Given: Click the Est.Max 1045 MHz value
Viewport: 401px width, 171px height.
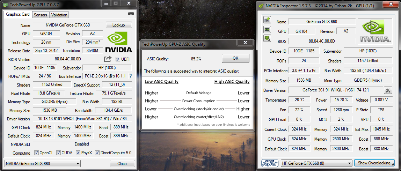Looking at the screenshot, I should pyautogui.click(x=381, y=129).
